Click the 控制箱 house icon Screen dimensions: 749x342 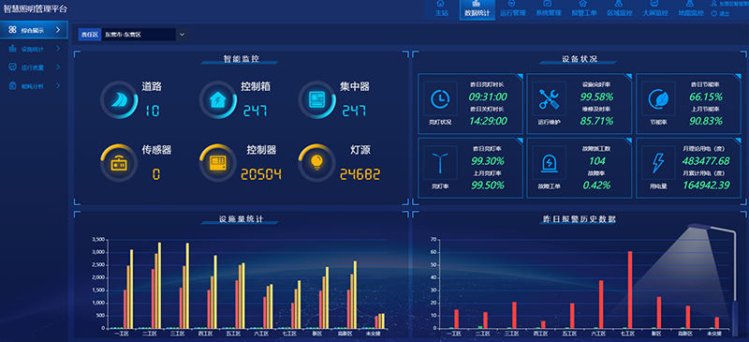coord(218,99)
